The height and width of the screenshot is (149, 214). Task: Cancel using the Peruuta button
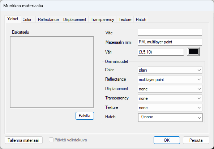click(196, 140)
